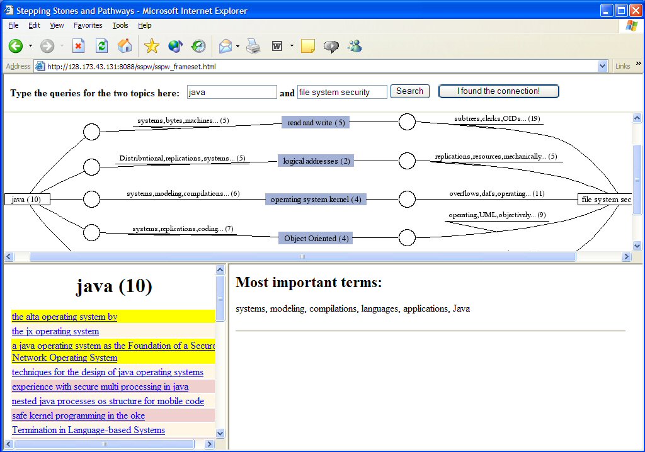This screenshot has width=645, height=452.
Task: Click the Windows logo throbber
Action: tap(631, 26)
